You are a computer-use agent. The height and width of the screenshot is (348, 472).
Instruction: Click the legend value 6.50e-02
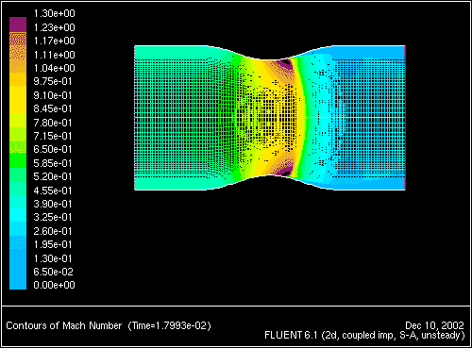click(53, 272)
